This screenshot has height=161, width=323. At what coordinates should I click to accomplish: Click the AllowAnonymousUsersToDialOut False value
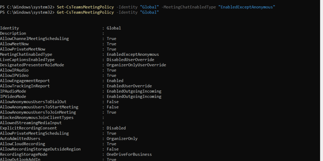tap(113, 102)
